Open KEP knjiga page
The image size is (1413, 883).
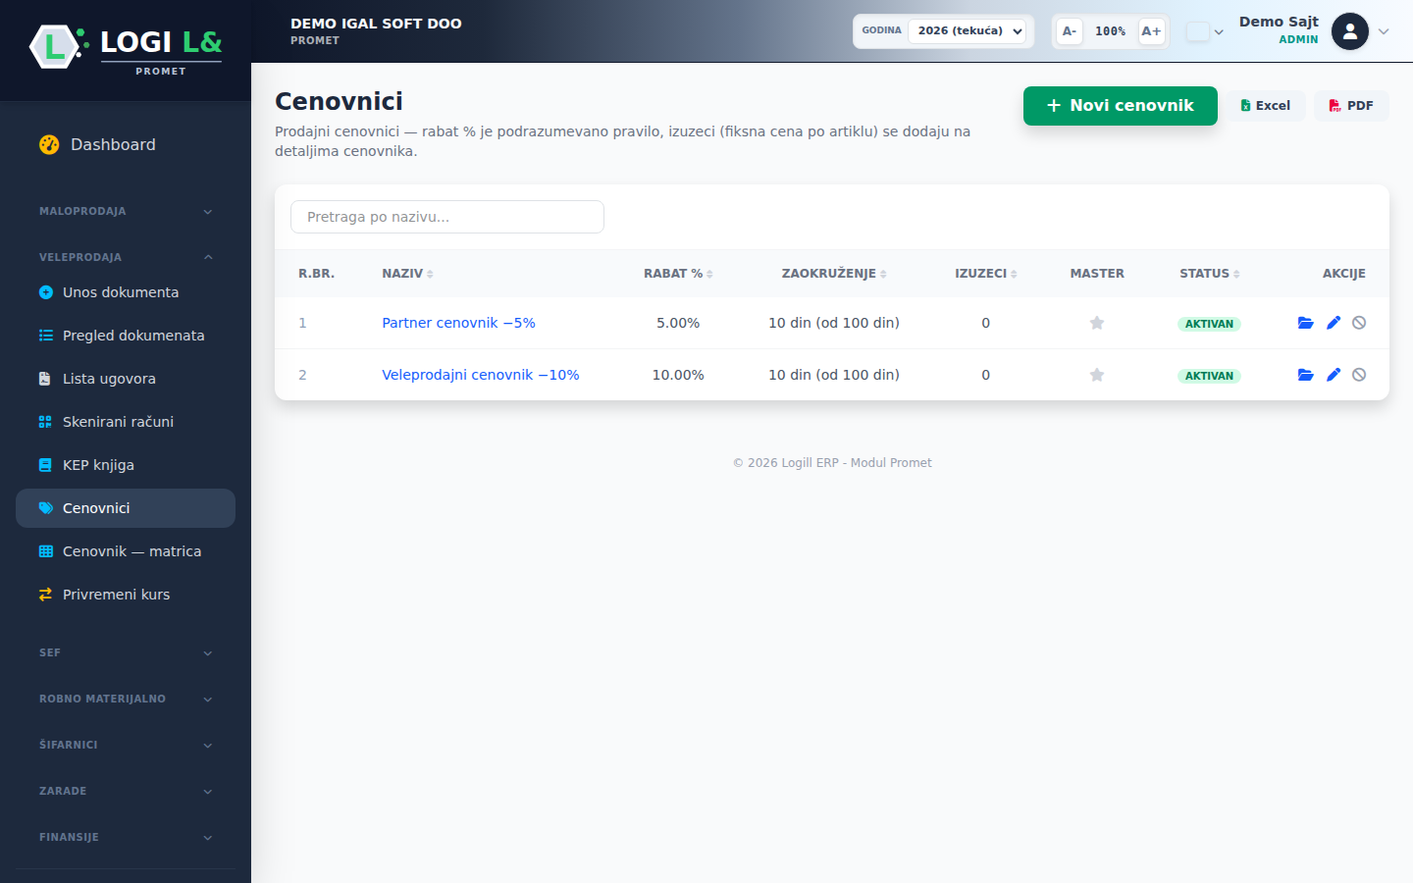click(126, 465)
